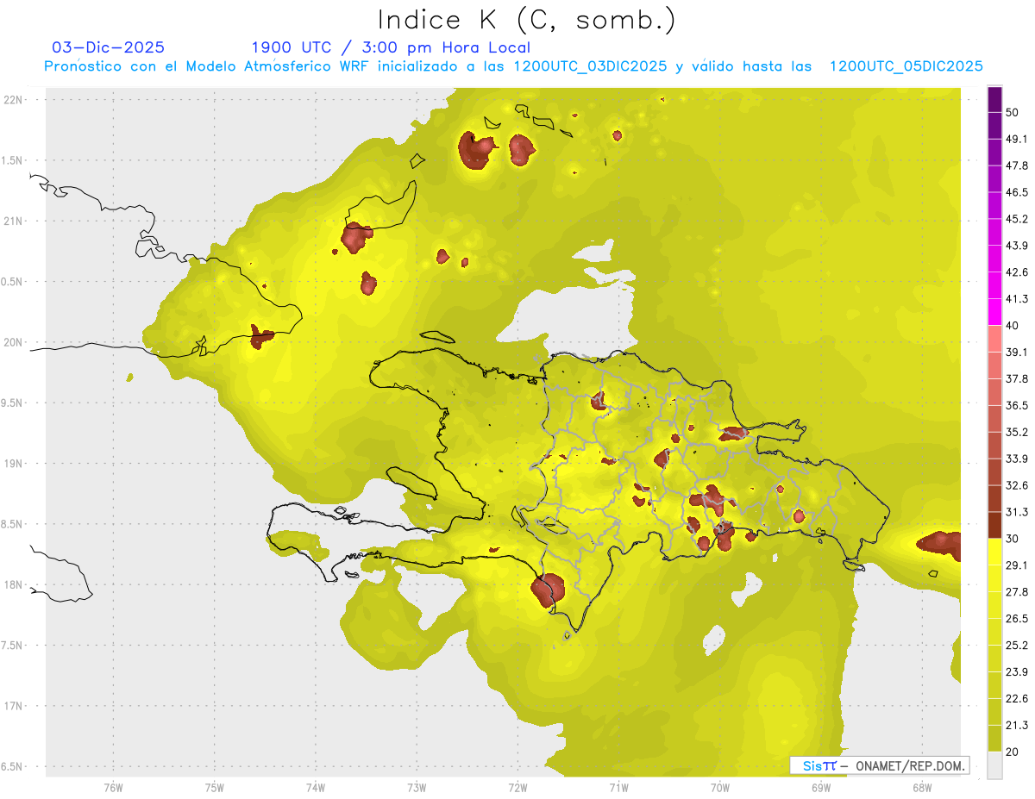Click the 22N latitude axis label
This screenshot has width=1035, height=799.
[x=15, y=100]
